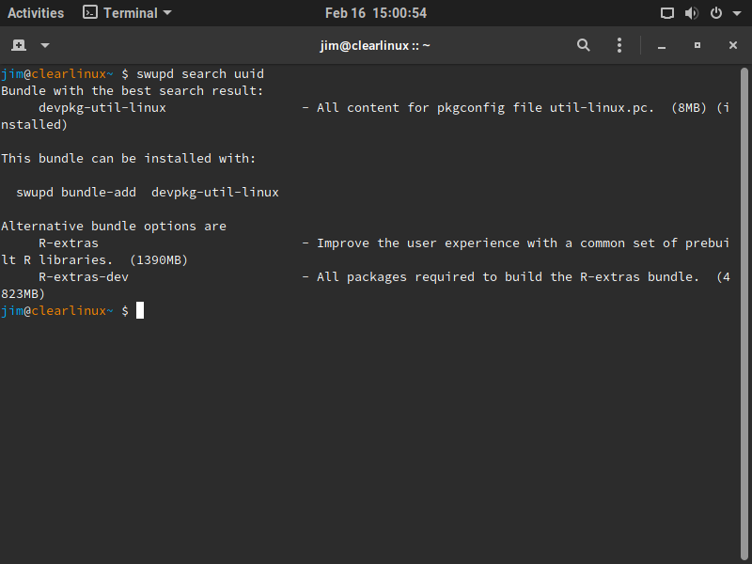Viewport: 752px width, 564px height.
Task: Open the three-dot terminal menu
Action: pos(619,45)
